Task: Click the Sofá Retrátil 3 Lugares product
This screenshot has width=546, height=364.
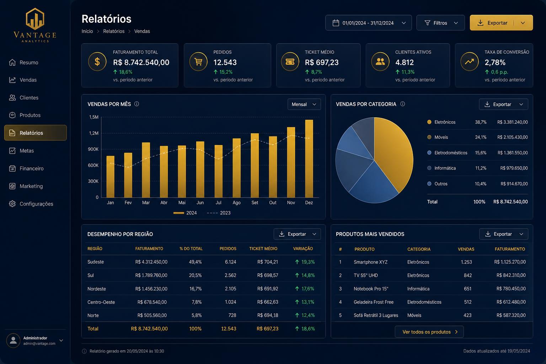Action: 376,315
